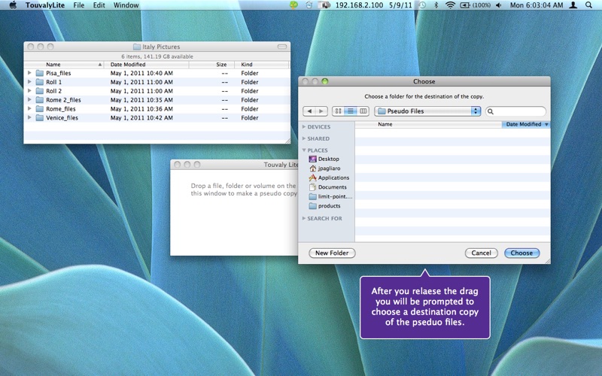Collapse PLACES section in sidebar

click(304, 150)
